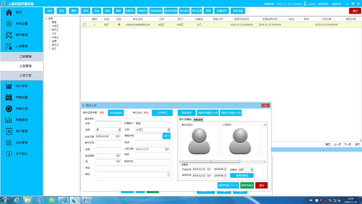The width and height of the screenshot is (362, 204).
Task: Click the 硬件管理 wrench icon
Action: point(9,35)
